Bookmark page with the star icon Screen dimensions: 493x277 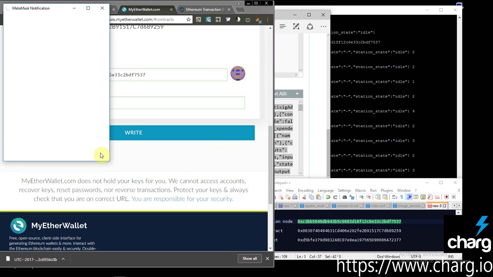188,20
